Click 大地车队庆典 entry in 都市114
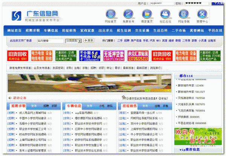This screenshot has width=226, height=156. coord(191,105)
